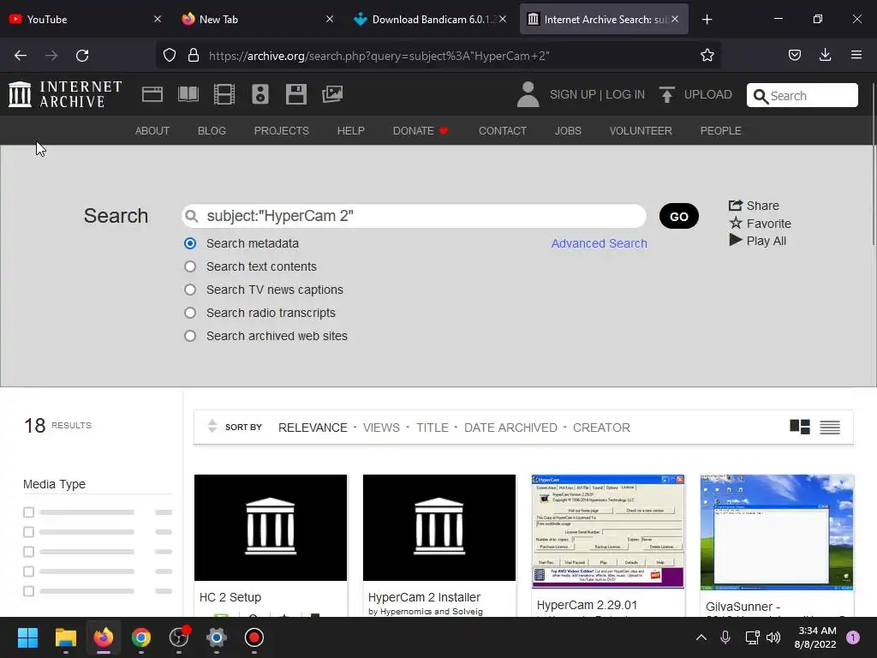Image resolution: width=877 pixels, height=658 pixels.
Task: Save to Pocket icon
Action: [795, 56]
